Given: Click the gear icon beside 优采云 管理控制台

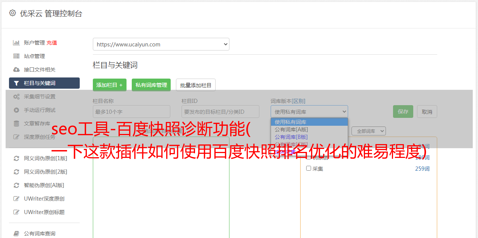Looking at the screenshot, I should [12, 13].
